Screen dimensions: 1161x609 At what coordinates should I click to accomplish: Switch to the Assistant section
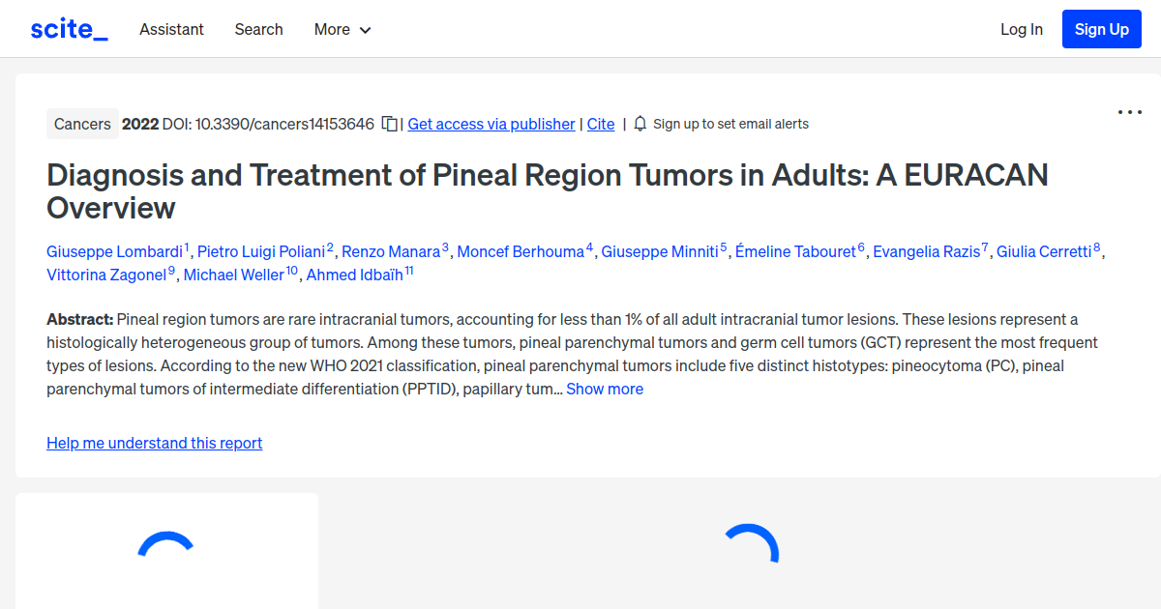point(171,29)
